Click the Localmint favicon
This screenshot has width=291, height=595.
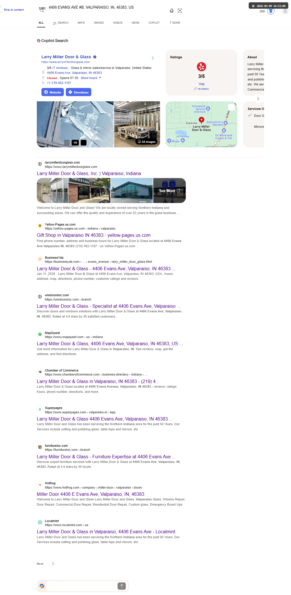click(x=40, y=522)
